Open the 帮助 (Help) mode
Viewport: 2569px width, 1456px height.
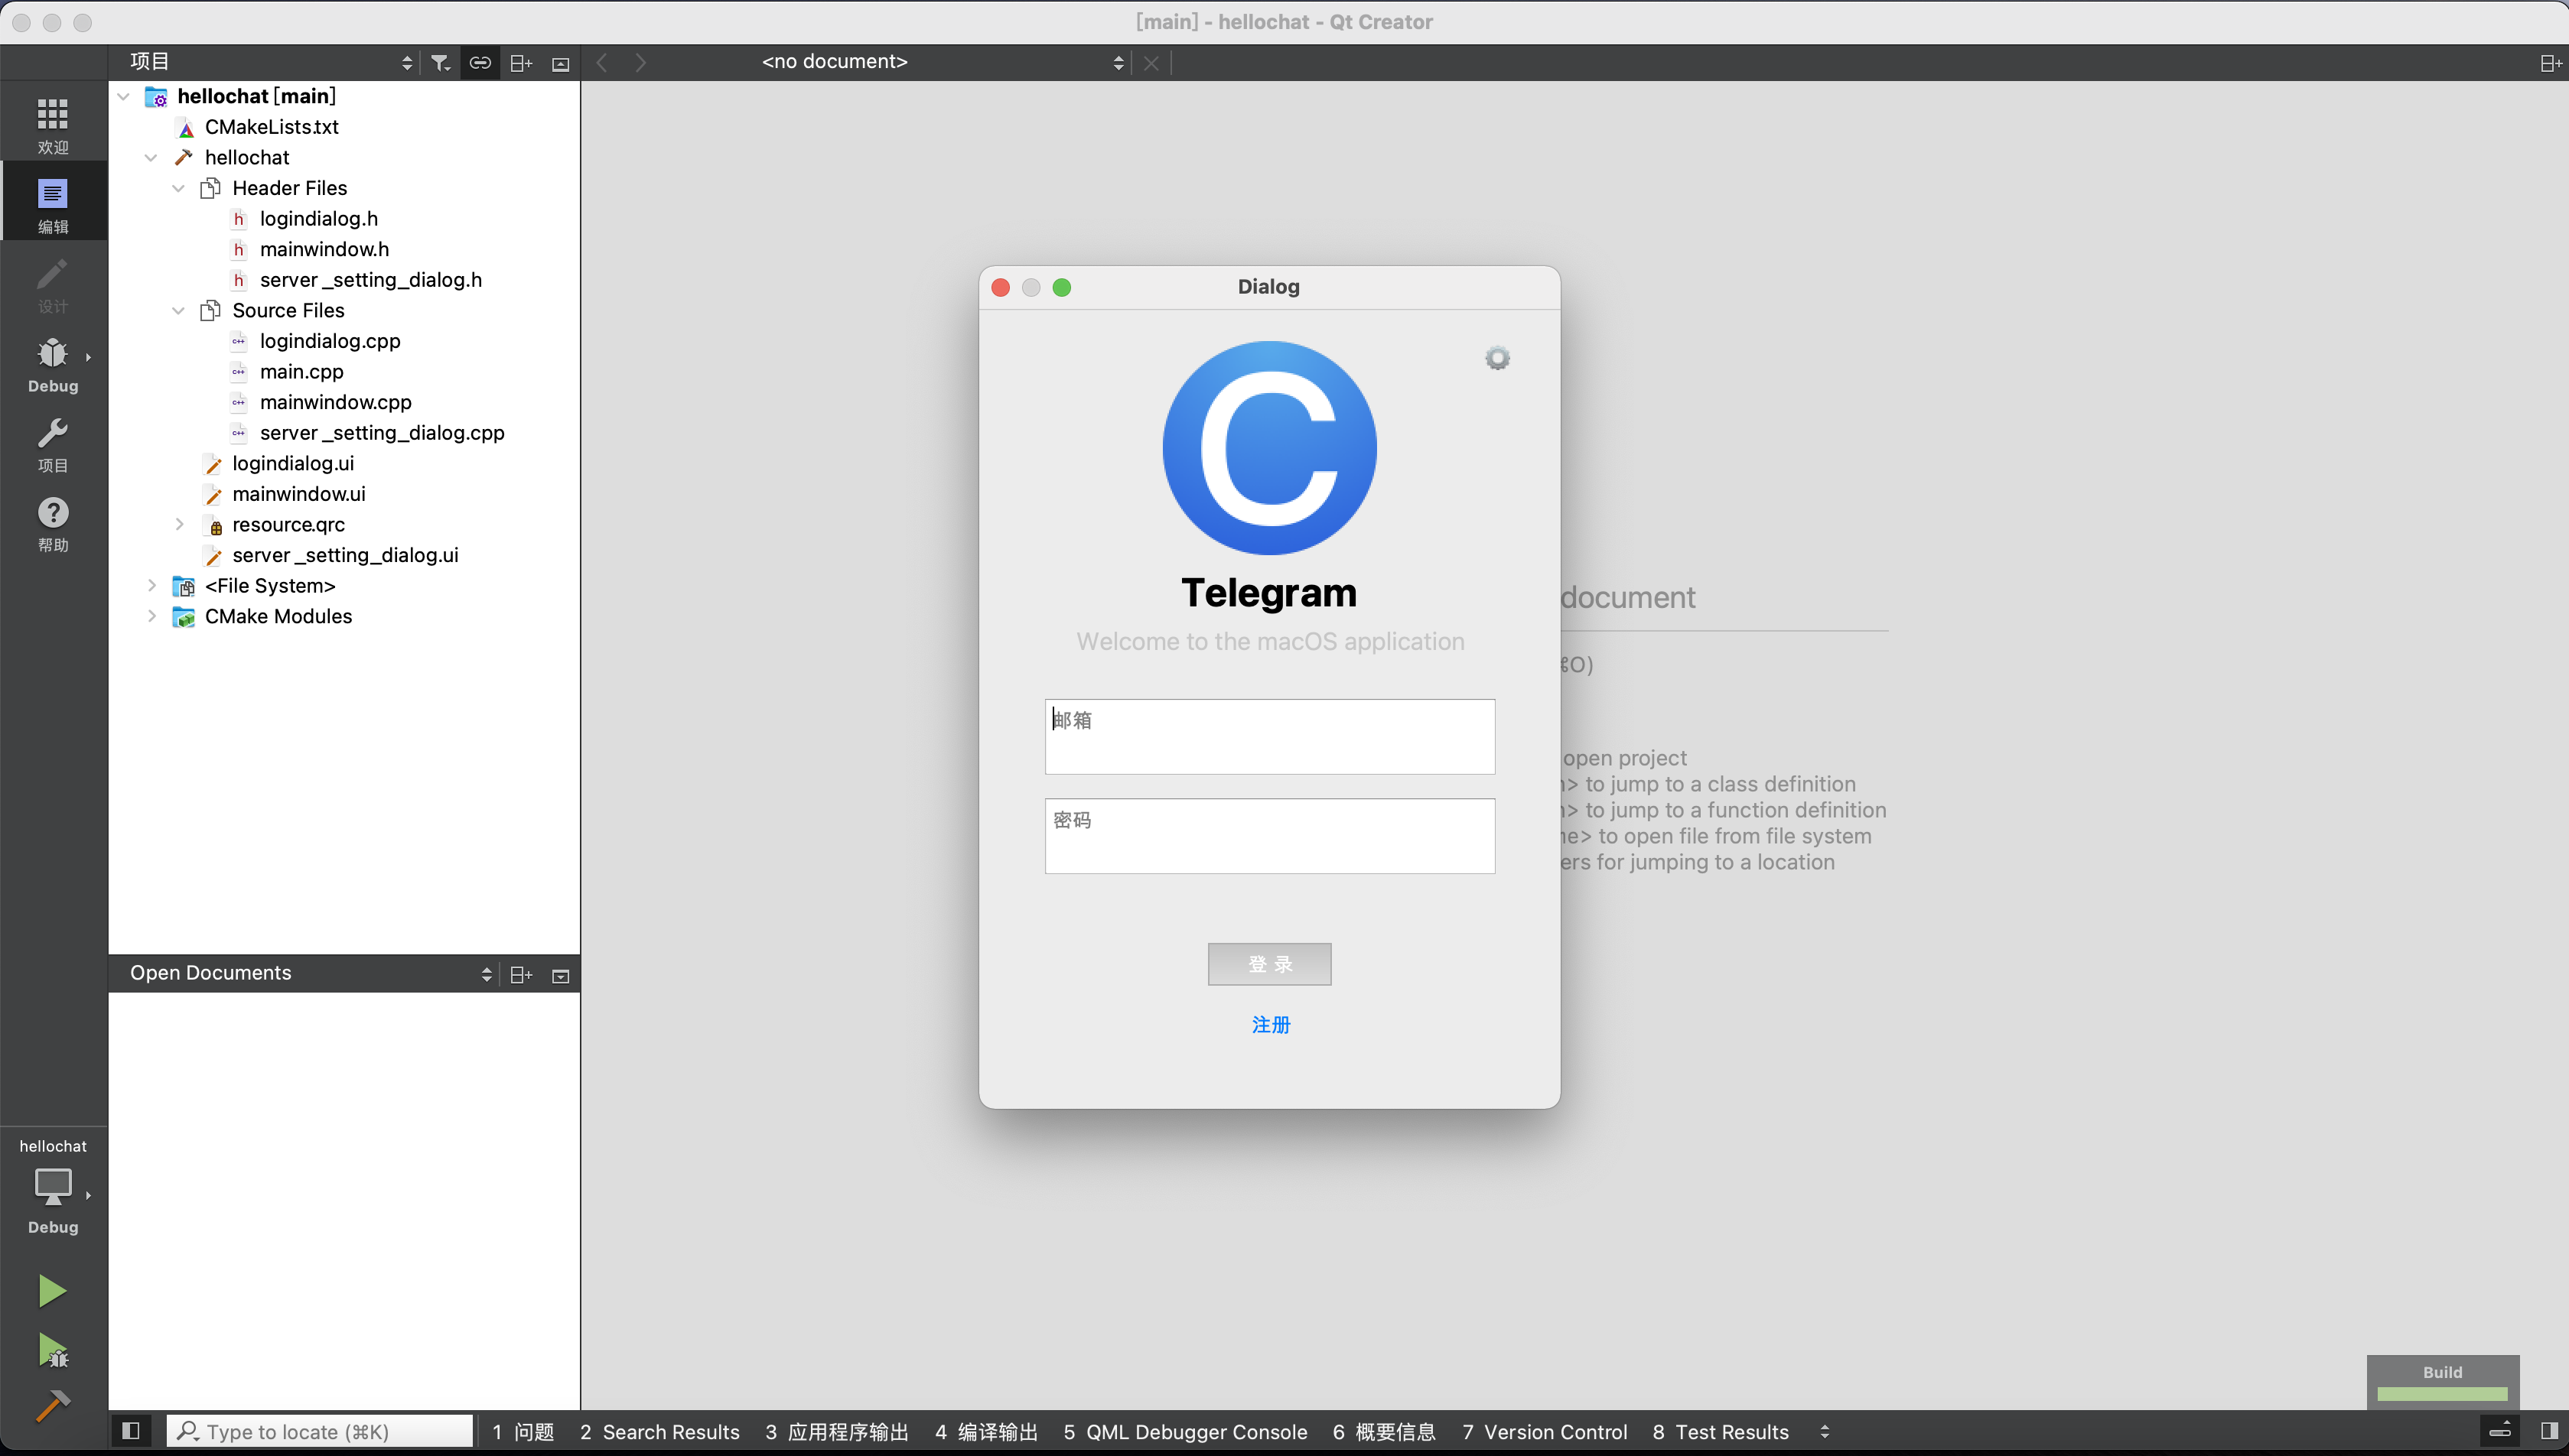(52, 522)
